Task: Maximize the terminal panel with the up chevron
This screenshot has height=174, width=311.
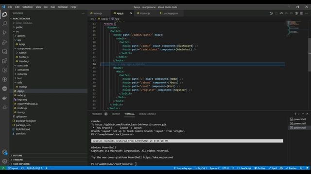Action: coord(303,114)
